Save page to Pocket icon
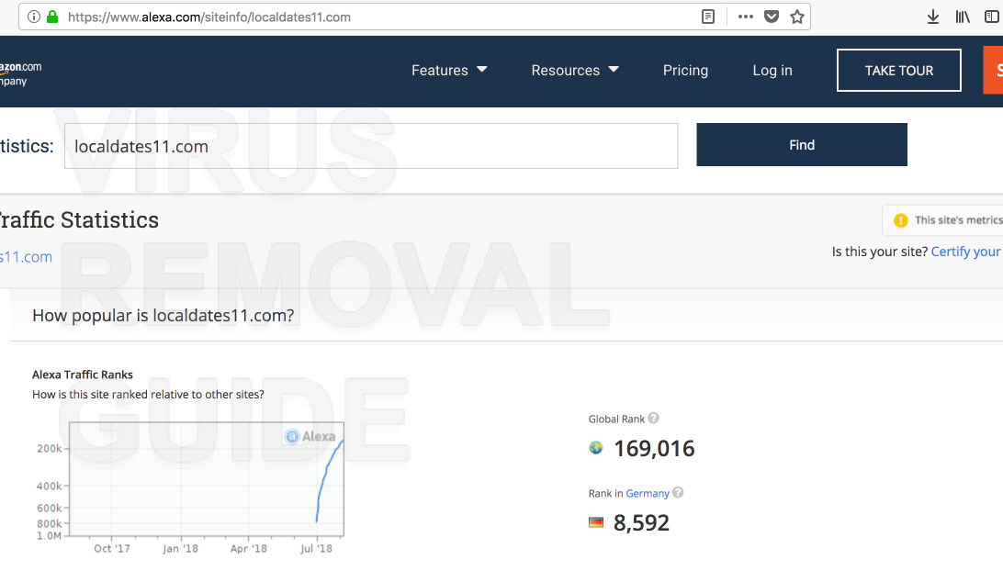 coord(772,17)
